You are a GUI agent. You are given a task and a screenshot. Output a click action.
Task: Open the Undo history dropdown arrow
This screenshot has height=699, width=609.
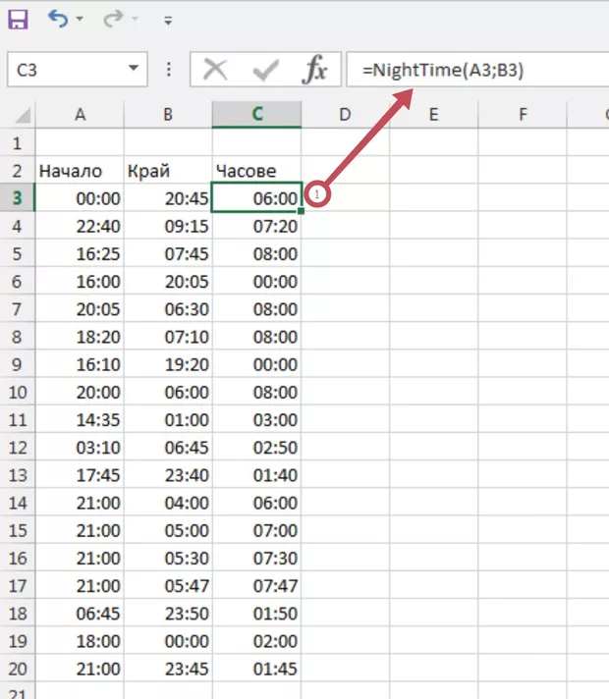point(81,20)
